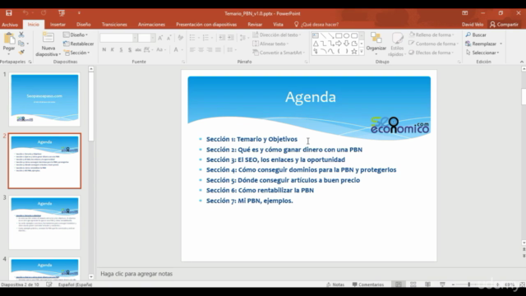Click the Nueva diapositiva icon

pos(48,38)
